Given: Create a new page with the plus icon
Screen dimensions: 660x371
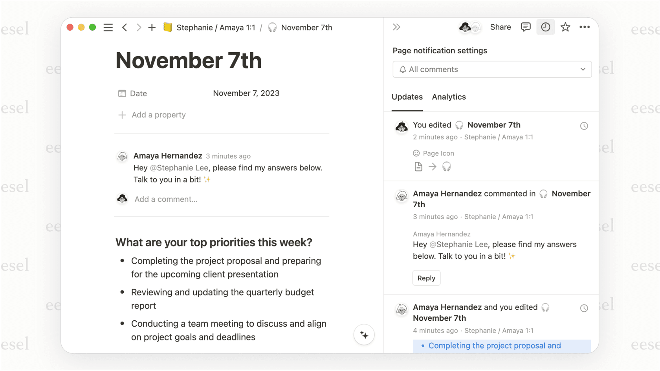Looking at the screenshot, I should pos(152,27).
